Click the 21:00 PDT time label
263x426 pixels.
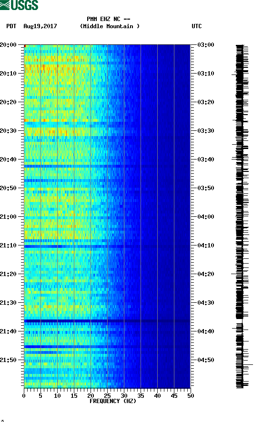tap(8, 217)
